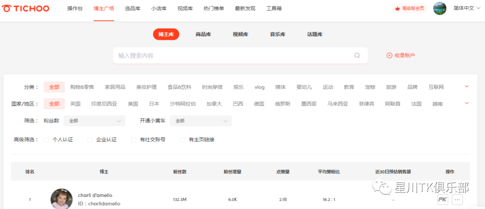
Task: Filter country by 美国
Action: [x=133, y=104]
